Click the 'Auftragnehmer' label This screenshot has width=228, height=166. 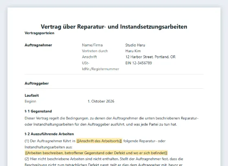pos(38,45)
